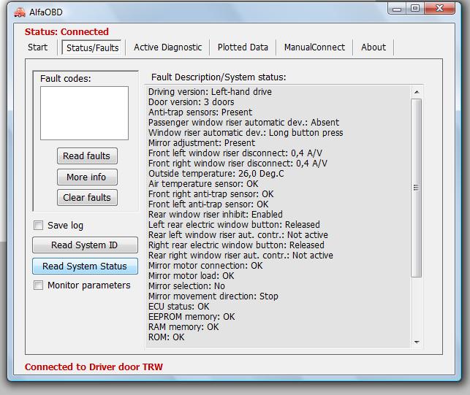Click the 'Status: Connected' label
This screenshot has height=395, width=470.
67,31
